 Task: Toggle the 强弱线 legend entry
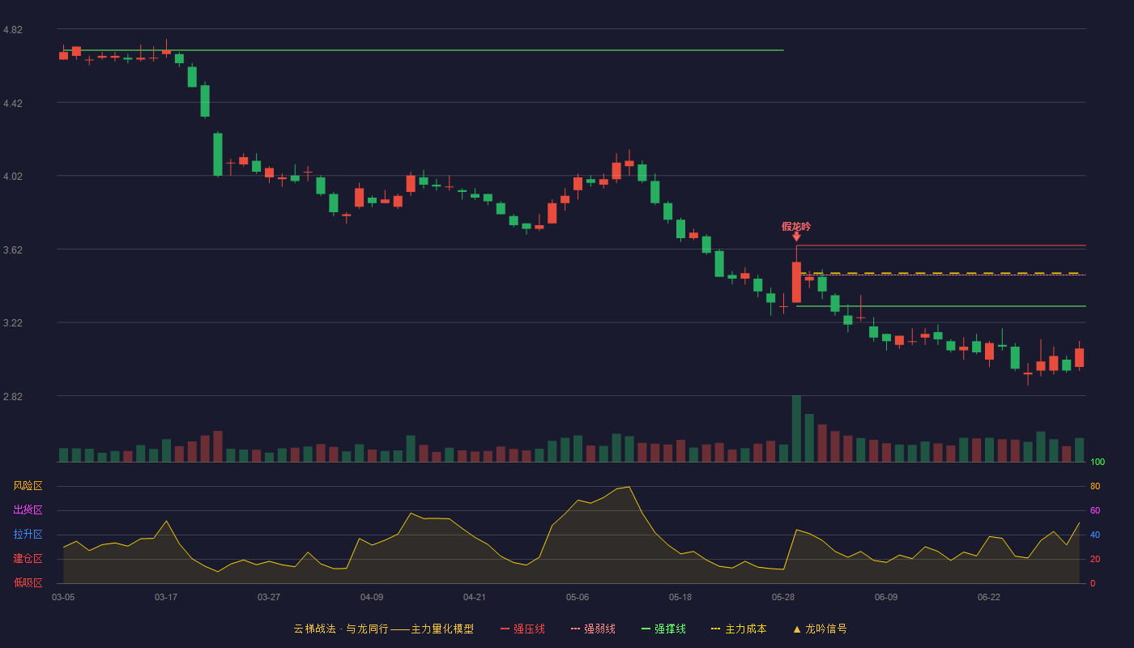coord(593,629)
